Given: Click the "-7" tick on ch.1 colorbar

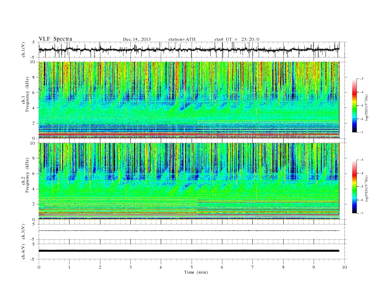Looking at the screenshot, I should click(x=361, y=132).
